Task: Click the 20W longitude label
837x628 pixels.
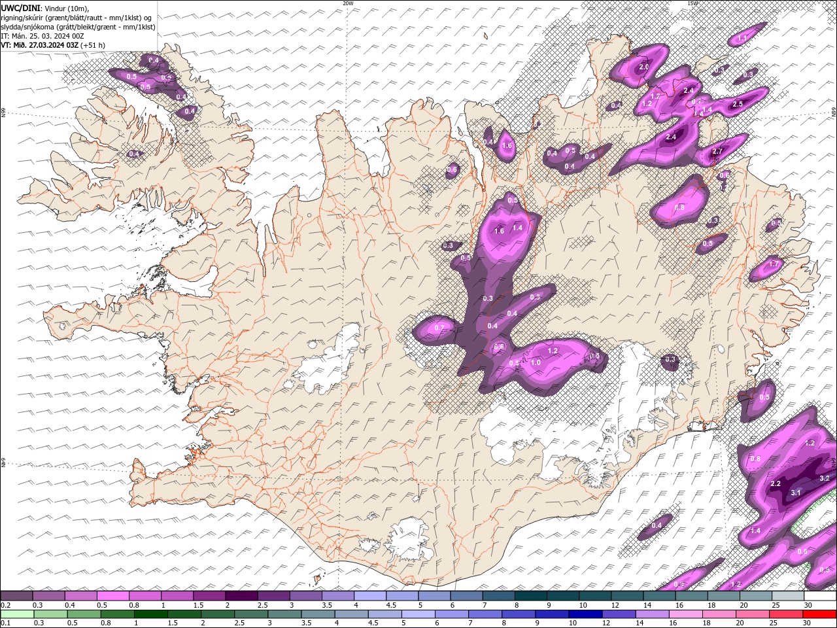Action: [x=348, y=3]
